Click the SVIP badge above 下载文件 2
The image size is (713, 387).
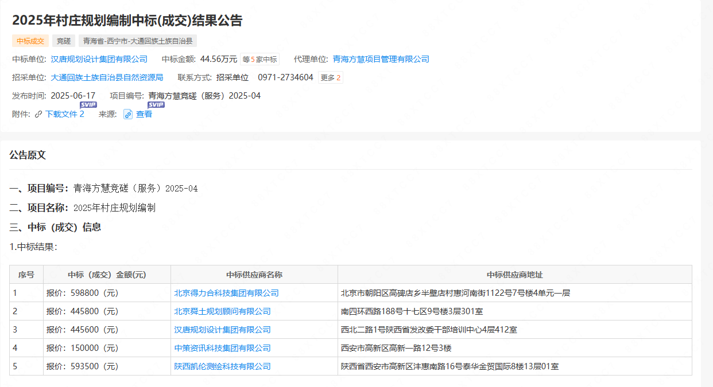pos(88,105)
